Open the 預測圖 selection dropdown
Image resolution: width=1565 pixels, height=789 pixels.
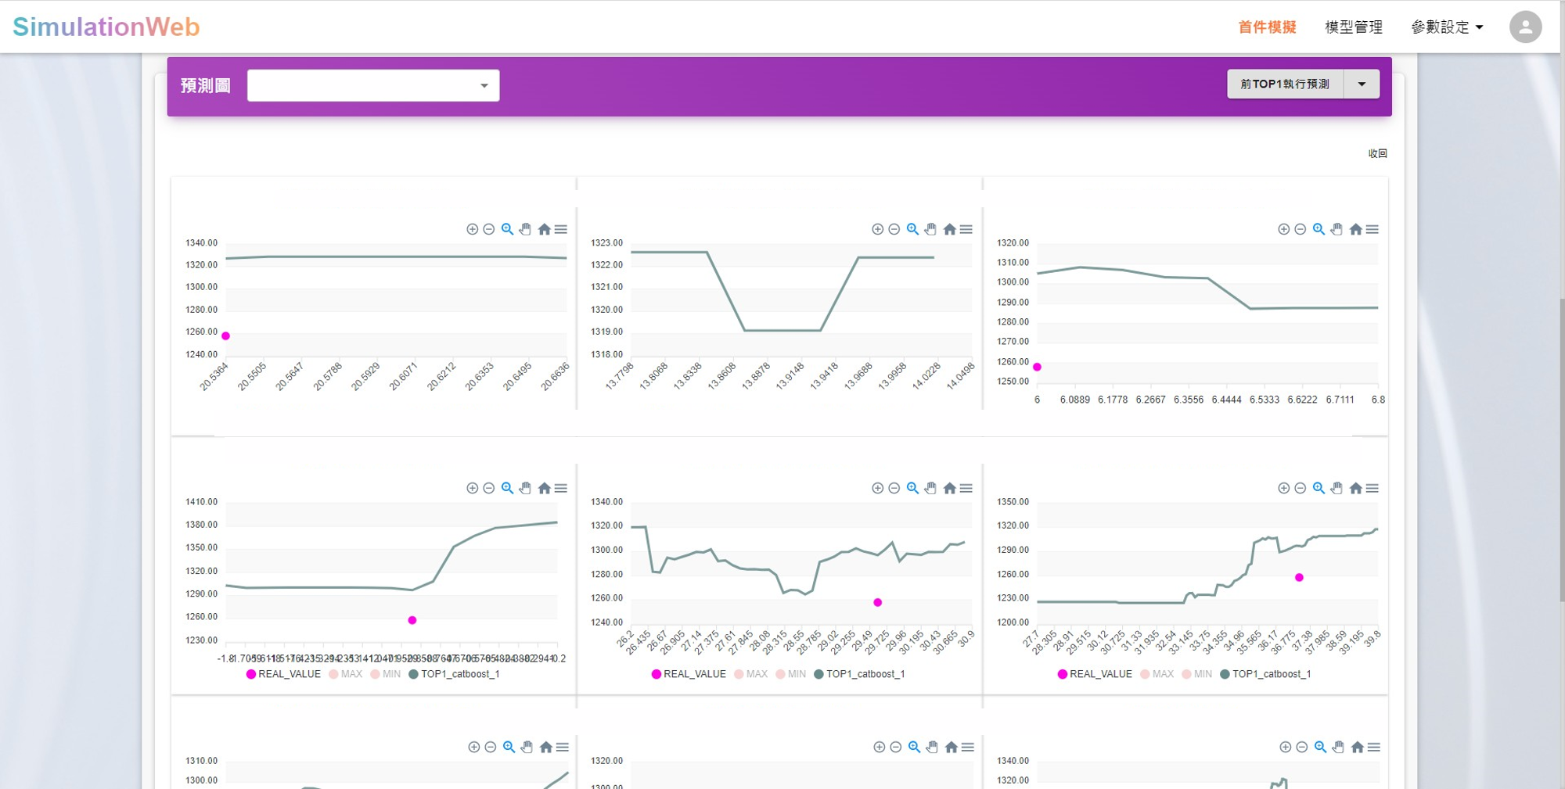click(373, 85)
